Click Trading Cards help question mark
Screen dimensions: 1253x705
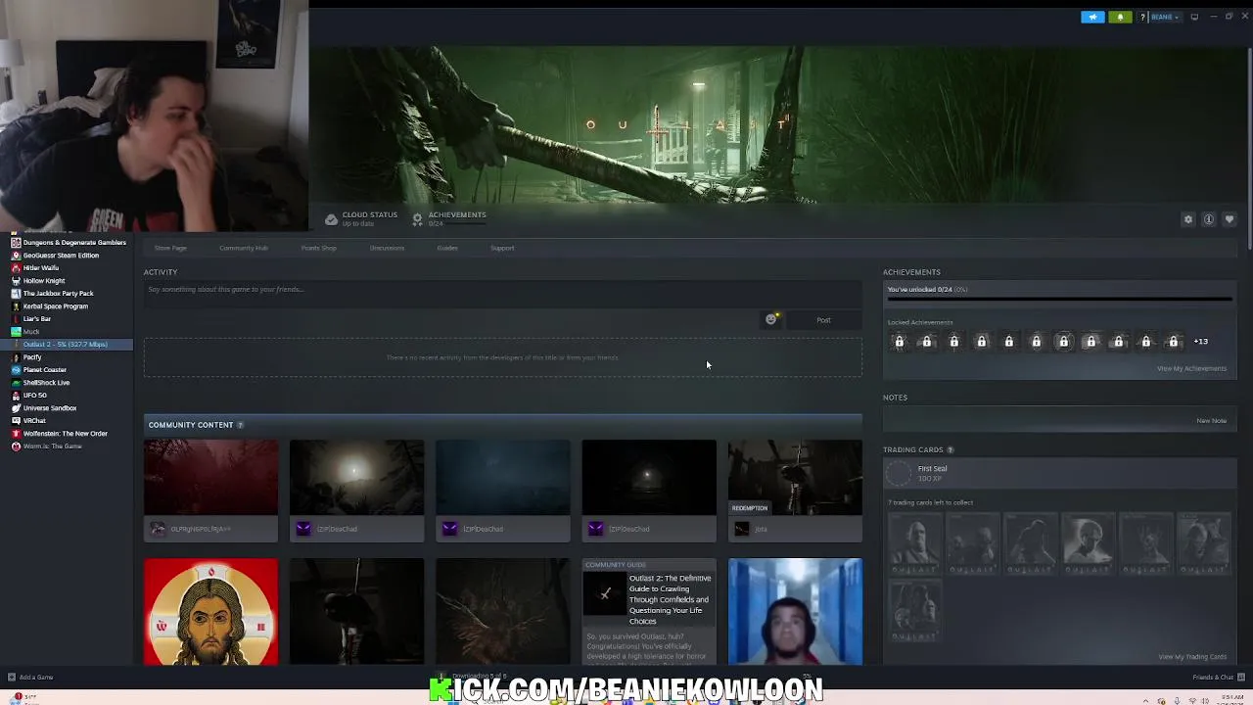tap(950, 449)
